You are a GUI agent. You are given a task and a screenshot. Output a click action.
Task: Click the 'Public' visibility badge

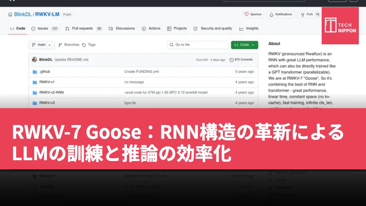67,15
